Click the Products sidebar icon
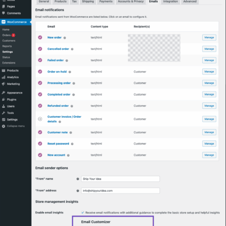226x226 pixels. pos(3,70)
